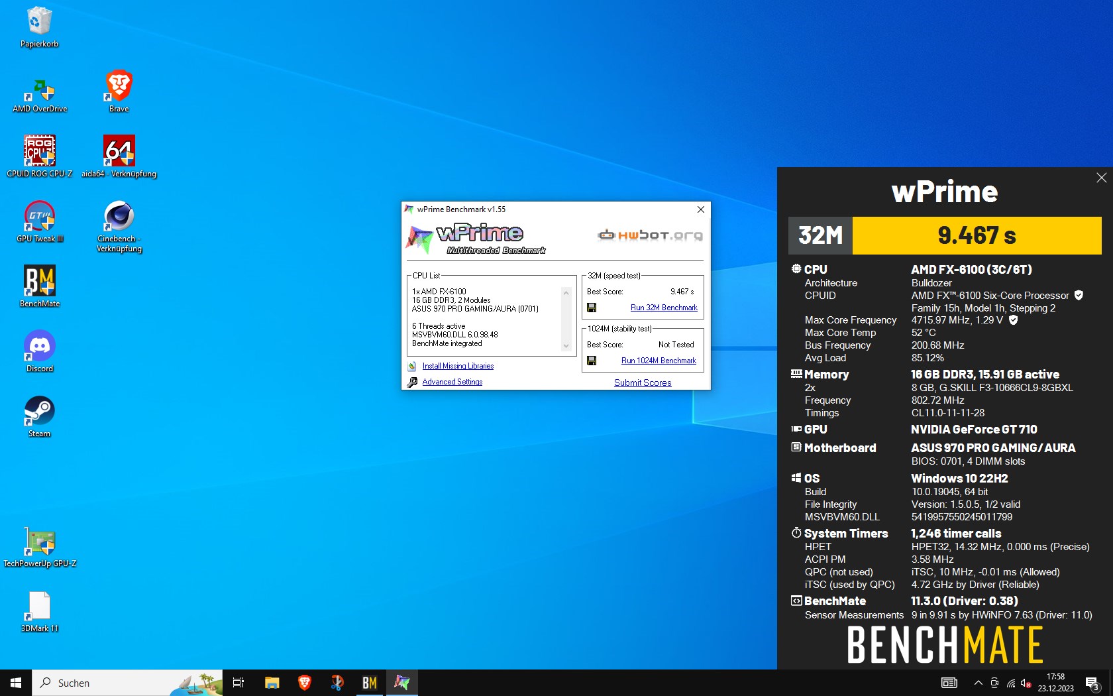Screen dimensions: 1113x696
Task: Launch Brave browser desktop shortcut
Action: [x=119, y=92]
